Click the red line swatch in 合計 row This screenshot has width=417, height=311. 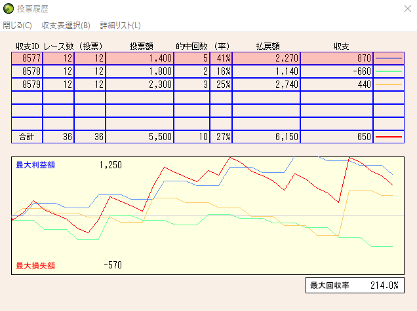(389, 137)
